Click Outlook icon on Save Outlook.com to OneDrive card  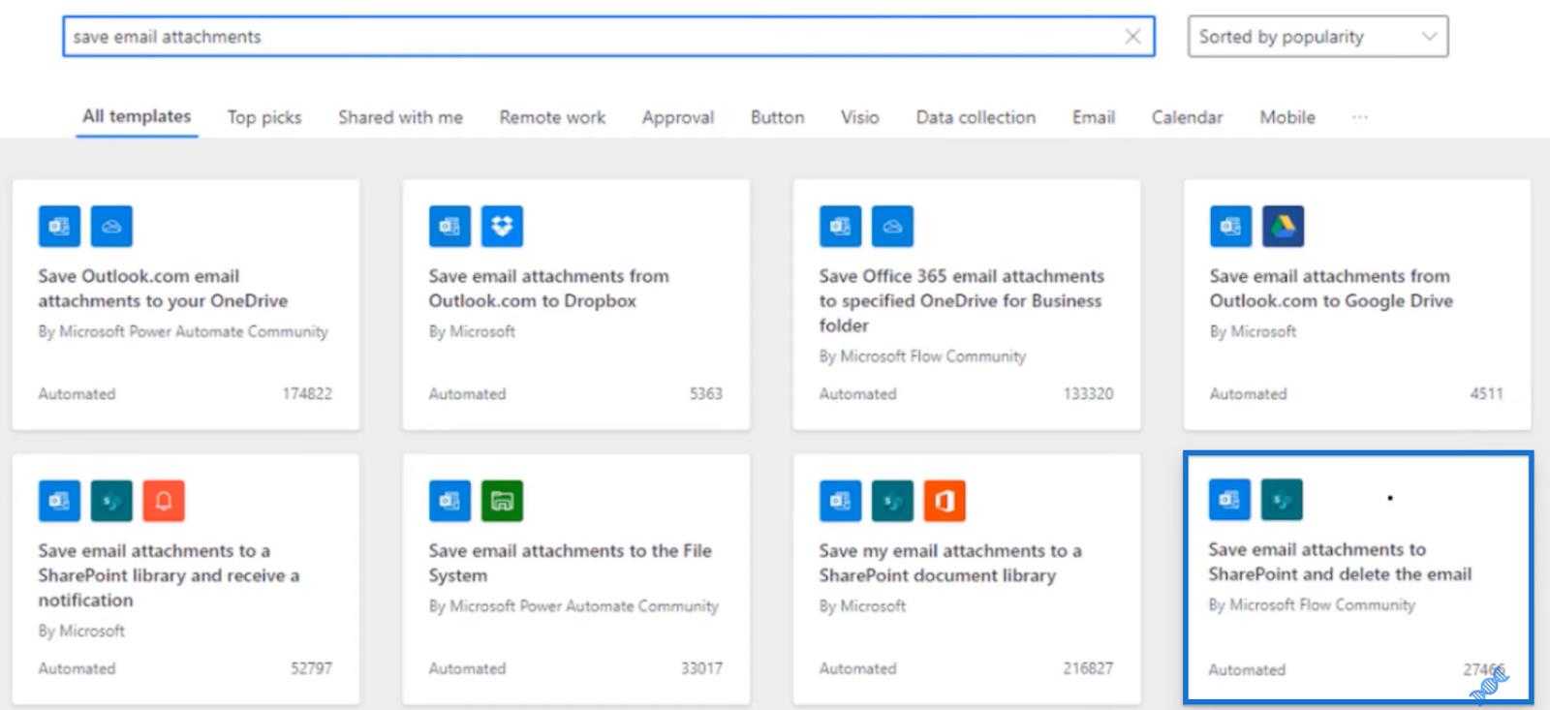coord(59,227)
